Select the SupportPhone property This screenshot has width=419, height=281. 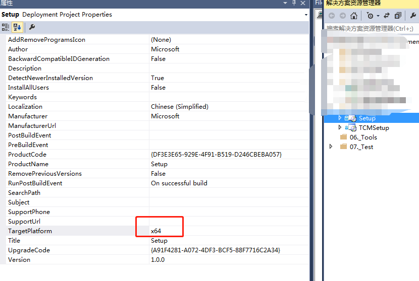click(29, 212)
